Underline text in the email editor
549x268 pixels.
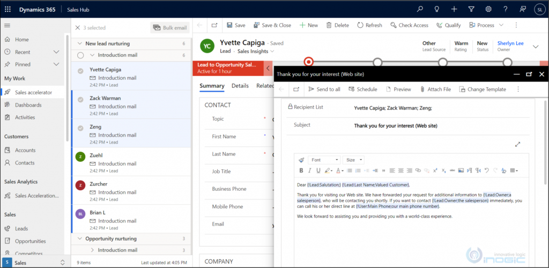318,171
